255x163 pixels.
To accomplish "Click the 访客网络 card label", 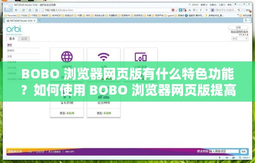I will [104, 103].
